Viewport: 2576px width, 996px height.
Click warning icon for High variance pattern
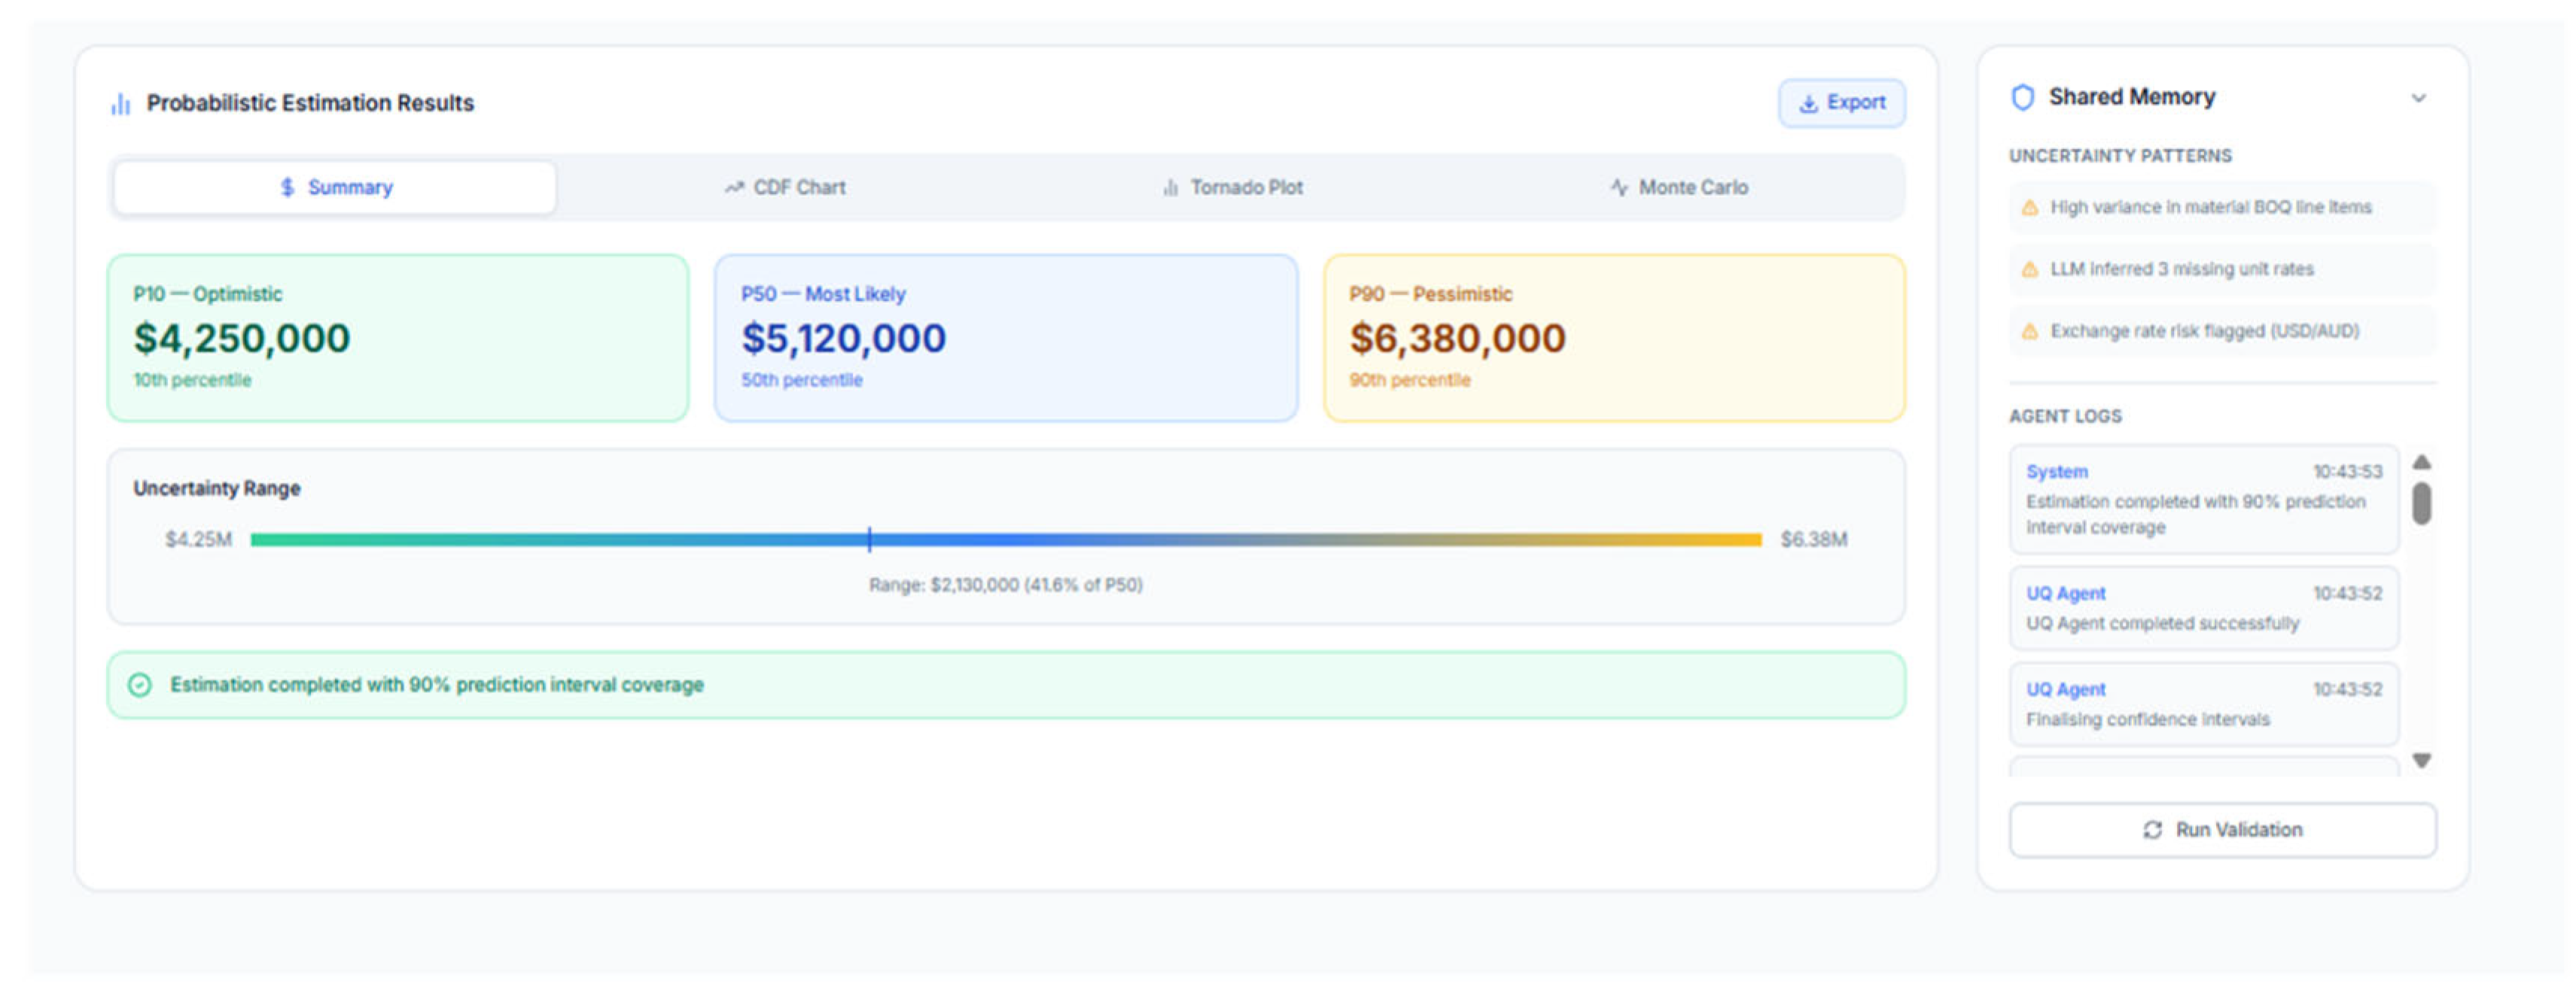pyautogui.click(x=2029, y=208)
